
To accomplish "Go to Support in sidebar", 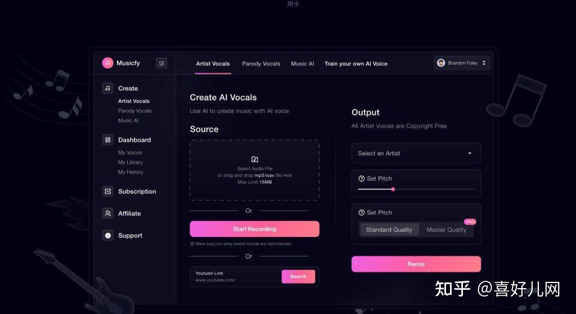I will tap(130, 235).
